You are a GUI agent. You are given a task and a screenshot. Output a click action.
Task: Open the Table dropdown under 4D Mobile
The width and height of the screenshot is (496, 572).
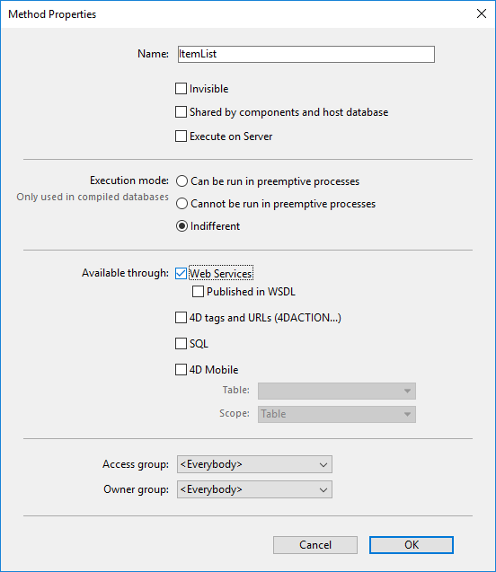point(336,392)
